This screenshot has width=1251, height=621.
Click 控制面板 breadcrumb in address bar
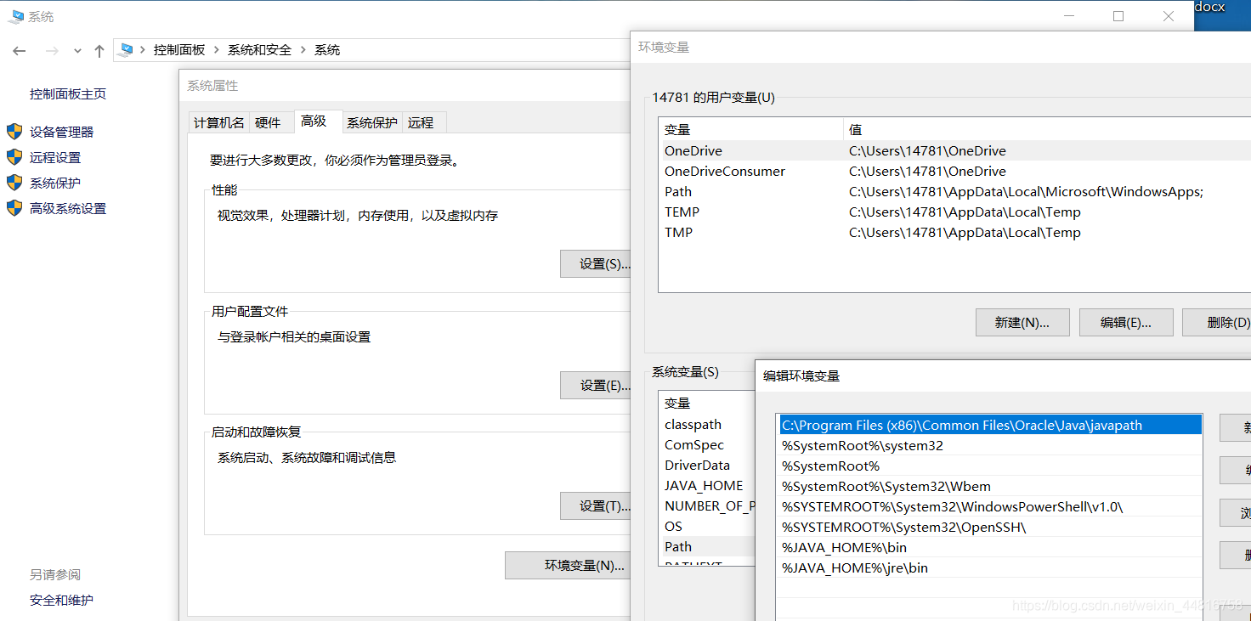click(179, 50)
